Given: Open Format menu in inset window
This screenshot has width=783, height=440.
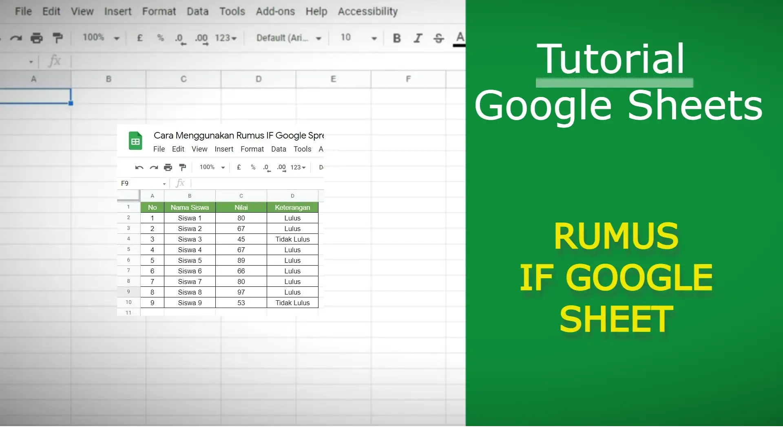Looking at the screenshot, I should 252,149.
